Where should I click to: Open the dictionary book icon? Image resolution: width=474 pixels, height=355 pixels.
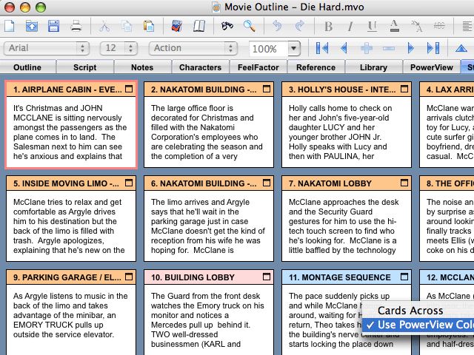tap(199, 27)
